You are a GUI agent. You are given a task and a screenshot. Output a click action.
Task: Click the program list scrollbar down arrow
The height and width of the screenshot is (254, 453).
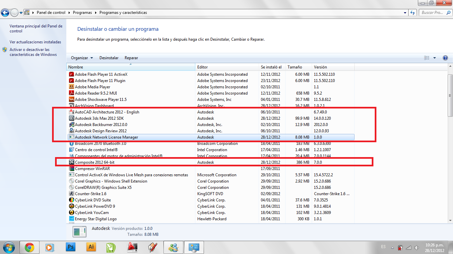(450, 220)
